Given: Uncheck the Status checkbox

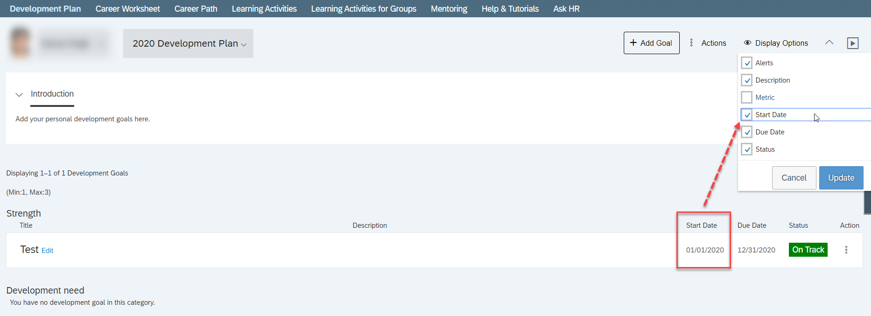Looking at the screenshot, I should coord(747,149).
